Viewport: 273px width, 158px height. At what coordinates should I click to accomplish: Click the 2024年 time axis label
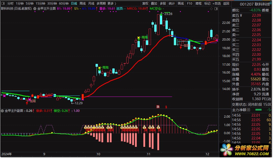[7, 154]
